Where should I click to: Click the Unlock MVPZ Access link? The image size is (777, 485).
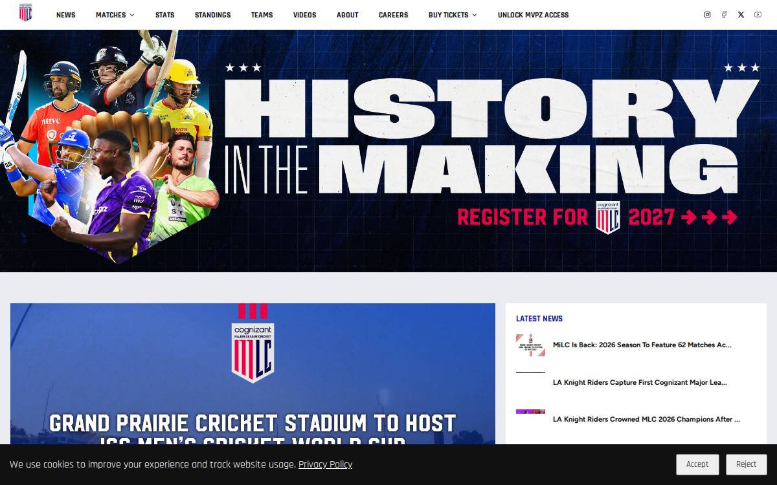point(533,15)
